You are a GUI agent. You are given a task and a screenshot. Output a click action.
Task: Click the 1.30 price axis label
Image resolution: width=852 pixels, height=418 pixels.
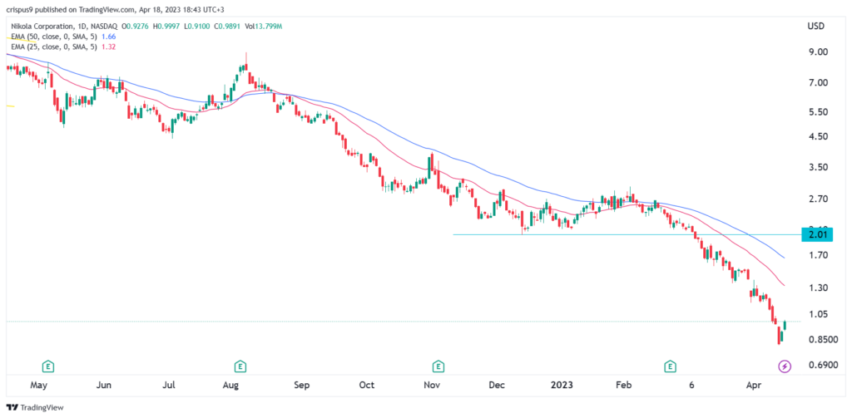(x=817, y=288)
